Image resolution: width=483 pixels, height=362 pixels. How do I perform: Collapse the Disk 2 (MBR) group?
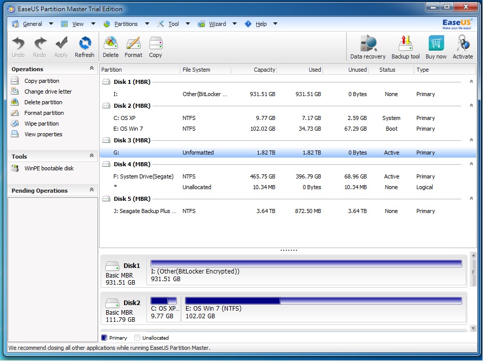[471, 105]
